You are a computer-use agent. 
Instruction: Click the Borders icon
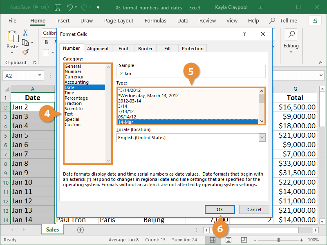coord(46,52)
